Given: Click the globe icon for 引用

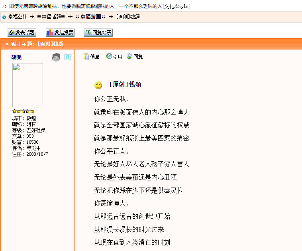Looking at the screenshot, I should [x=109, y=56].
